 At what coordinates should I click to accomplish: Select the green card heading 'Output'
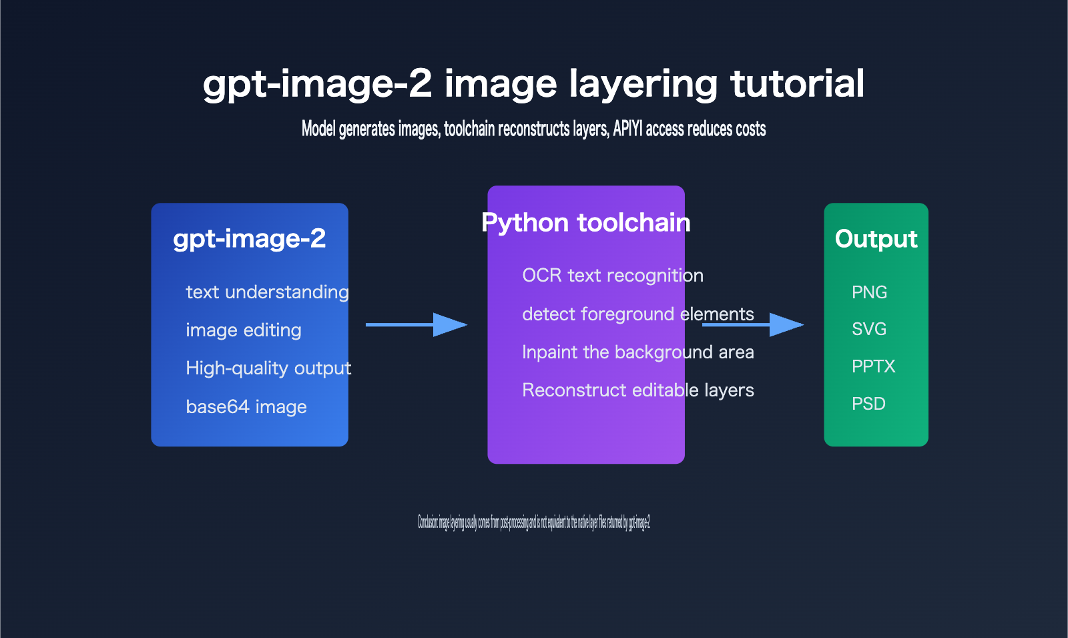[876, 239]
